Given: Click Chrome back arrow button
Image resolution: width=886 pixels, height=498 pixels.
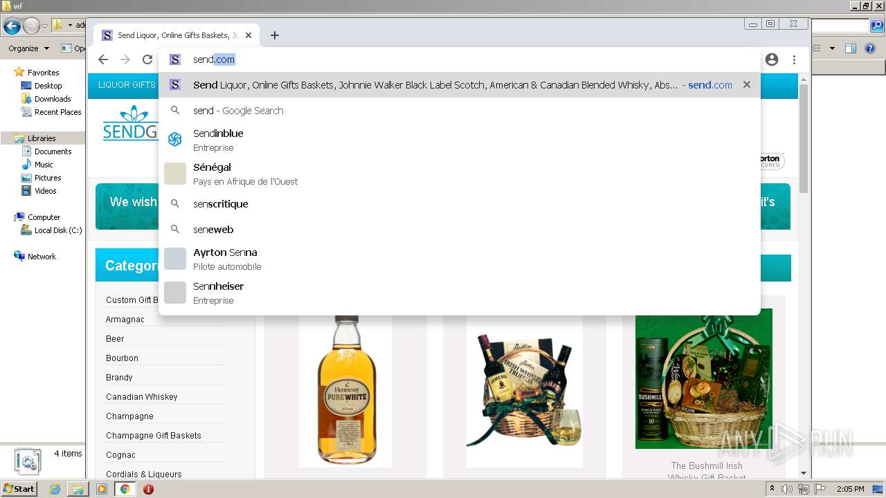Looking at the screenshot, I should pyautogui.click(x=103, y=59).
